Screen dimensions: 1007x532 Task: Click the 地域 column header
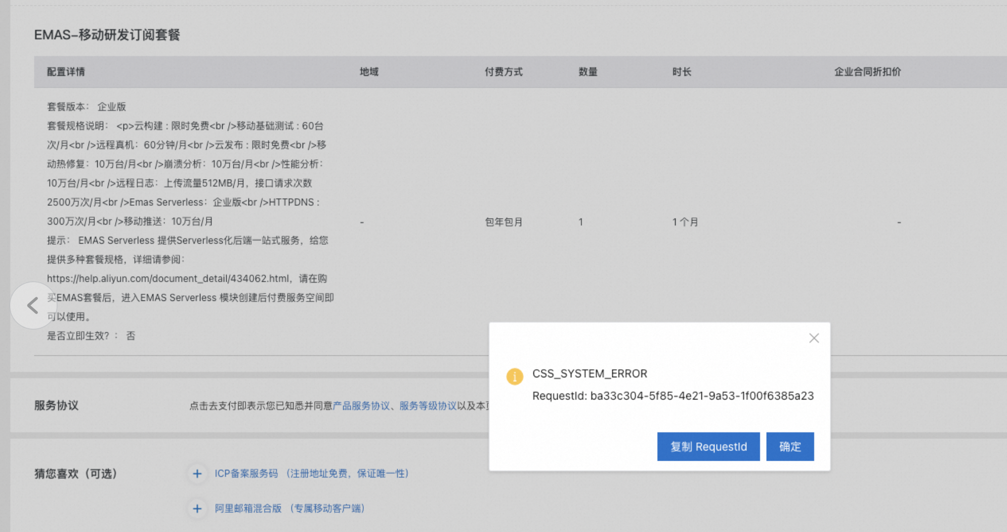[369, 72]
